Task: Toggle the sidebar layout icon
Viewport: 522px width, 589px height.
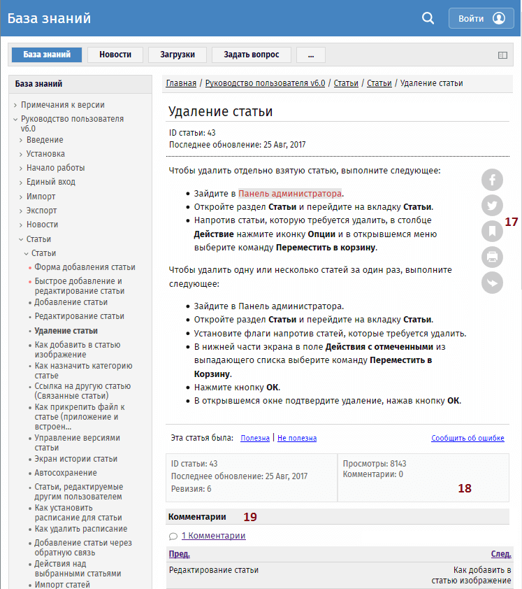Action: point(502,55)
